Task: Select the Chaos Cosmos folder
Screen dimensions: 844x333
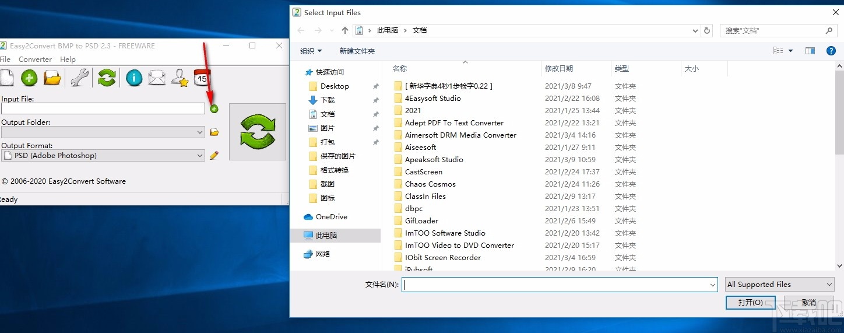Action: coord(430,184)
